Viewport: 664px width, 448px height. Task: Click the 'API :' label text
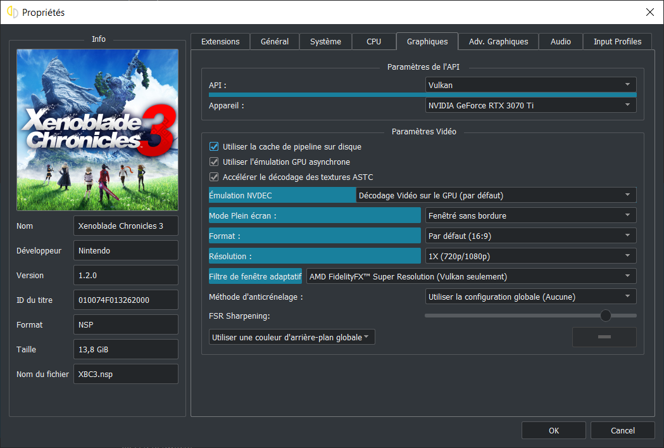click(217, 85)
